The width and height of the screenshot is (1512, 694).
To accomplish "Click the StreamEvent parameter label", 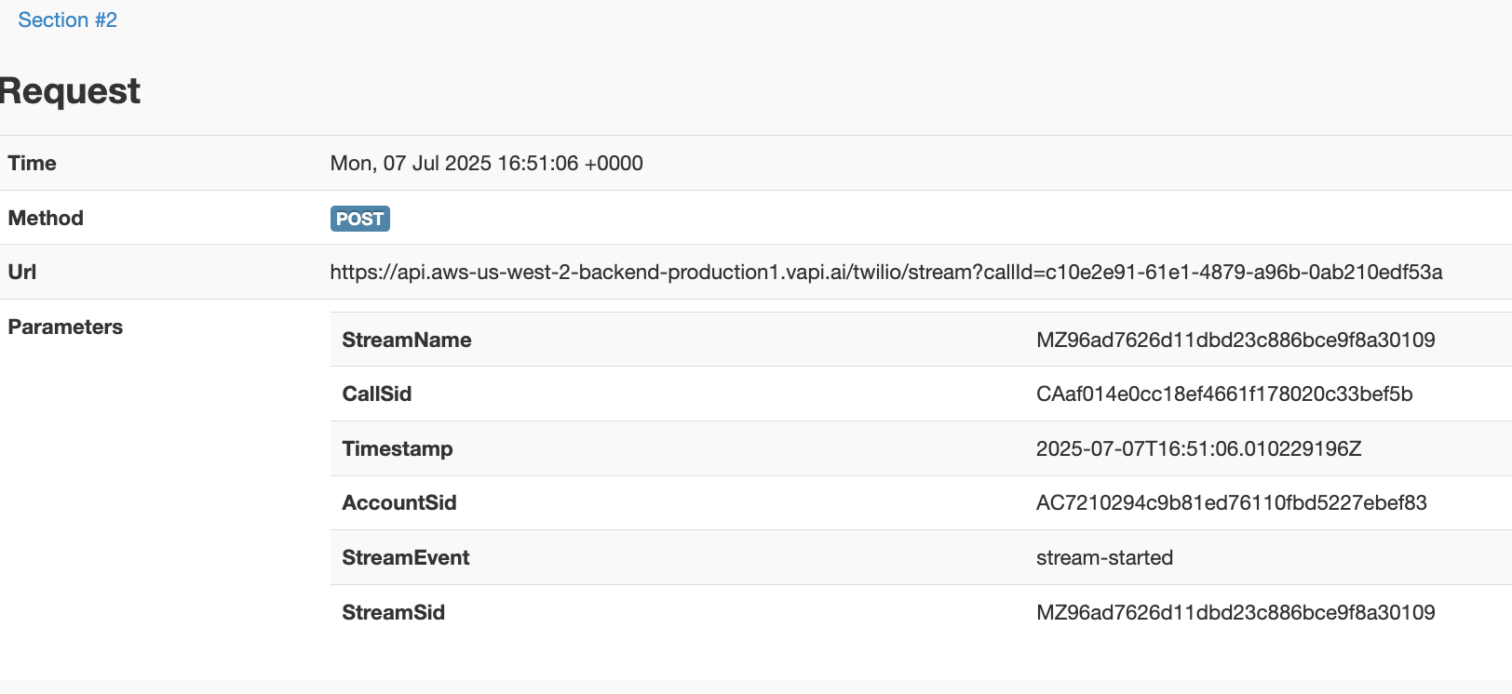I will [405, 558].
